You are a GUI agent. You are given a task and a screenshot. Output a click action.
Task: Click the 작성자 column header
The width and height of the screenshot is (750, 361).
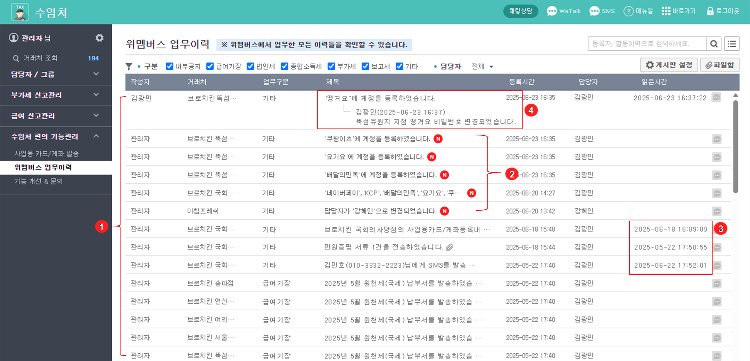point(140,82)
